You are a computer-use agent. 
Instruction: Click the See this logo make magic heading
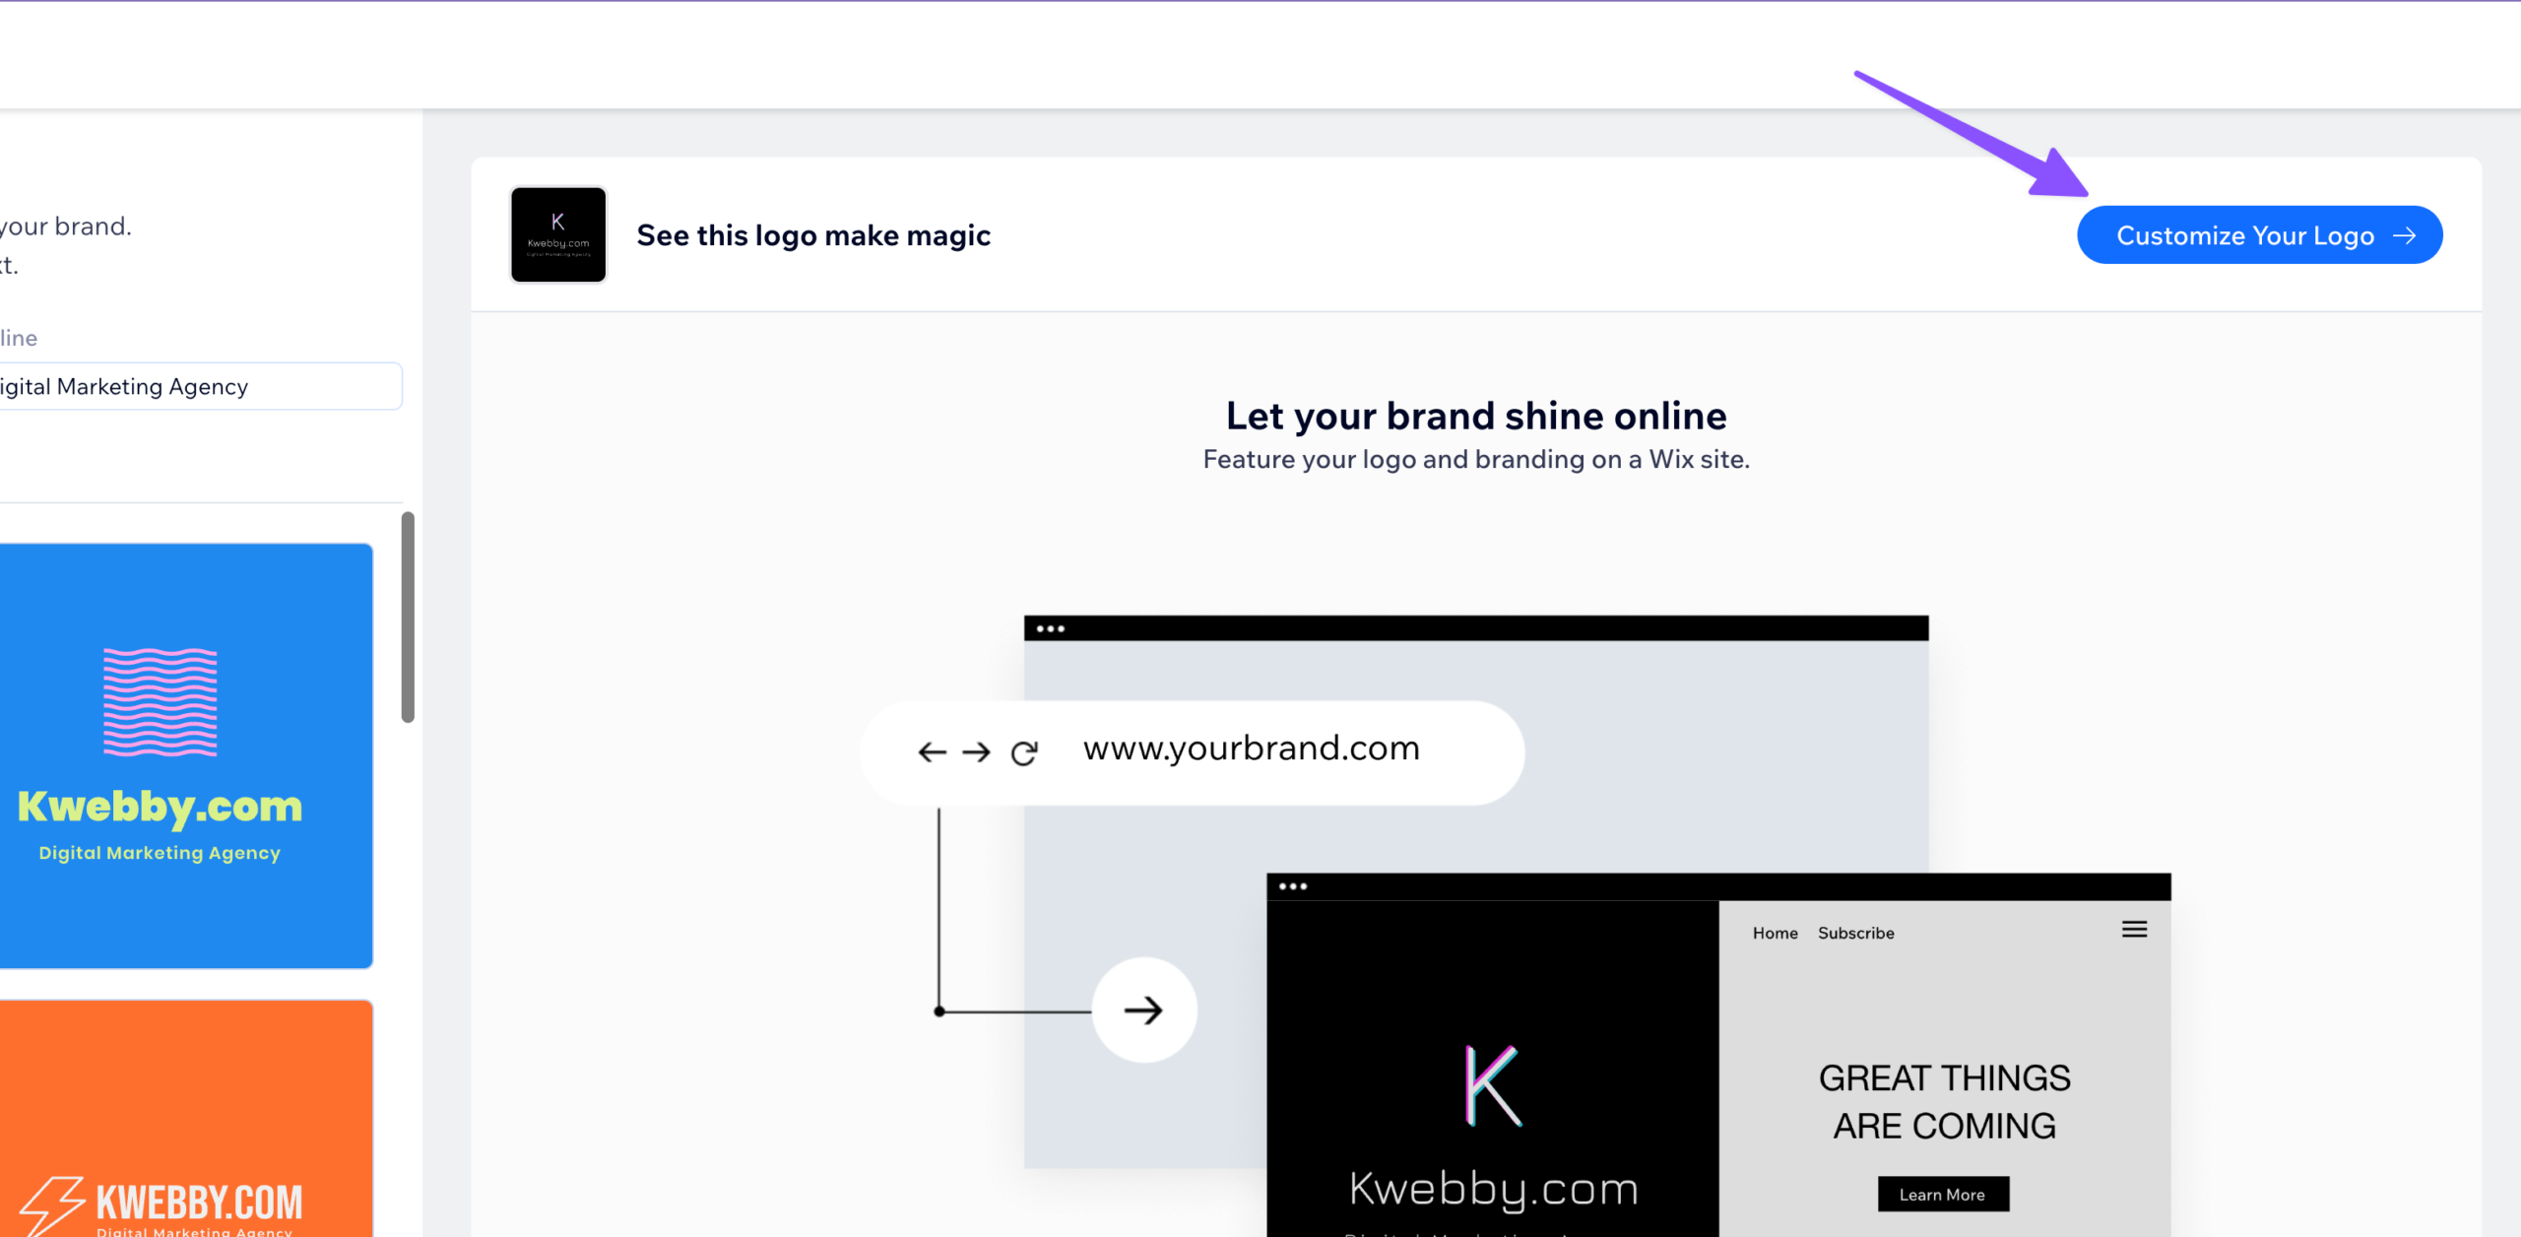point(812,235)
